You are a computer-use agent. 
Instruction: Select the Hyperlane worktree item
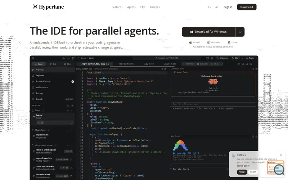click(53, 136)
